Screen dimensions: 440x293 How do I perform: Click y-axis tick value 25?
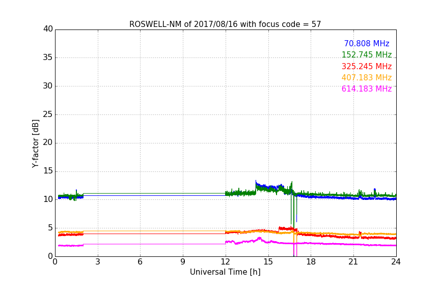point(48,114)
